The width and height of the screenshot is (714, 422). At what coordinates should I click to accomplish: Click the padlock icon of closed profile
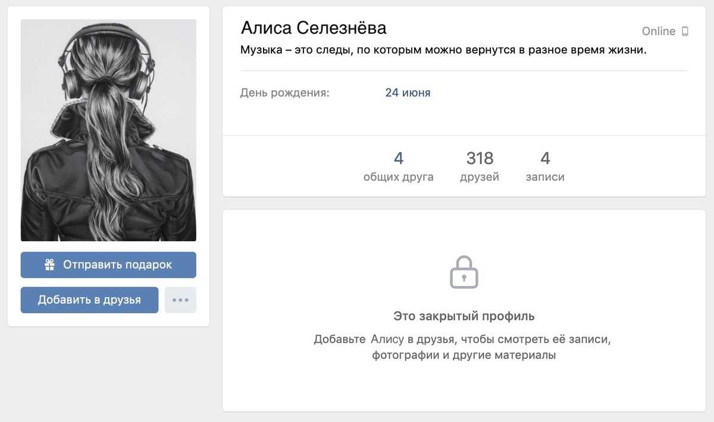pyautogui.click(x=464, y=272)
